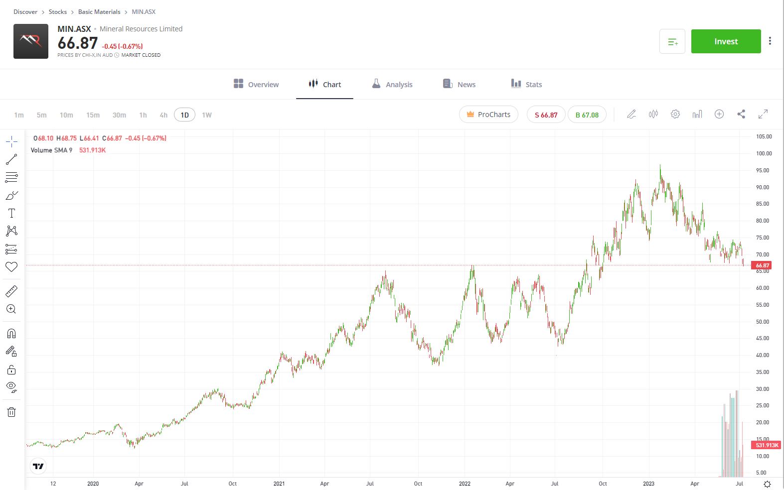Activate the zoom in tool
This screenshot has width=784, height=490.
point(11,309)
